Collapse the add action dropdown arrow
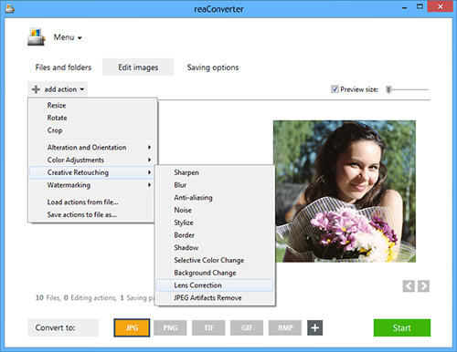Screen dimensions: 457x352 click(82, 89)
